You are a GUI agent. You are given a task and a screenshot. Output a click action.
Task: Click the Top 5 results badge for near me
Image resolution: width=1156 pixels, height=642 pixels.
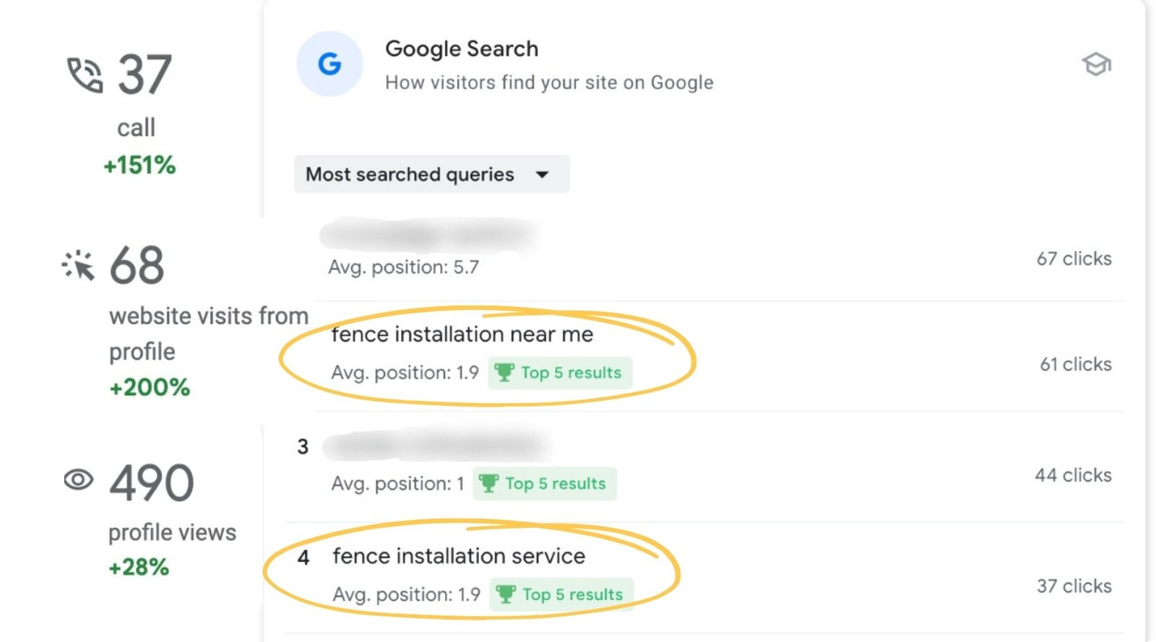[x=560, y=373]
